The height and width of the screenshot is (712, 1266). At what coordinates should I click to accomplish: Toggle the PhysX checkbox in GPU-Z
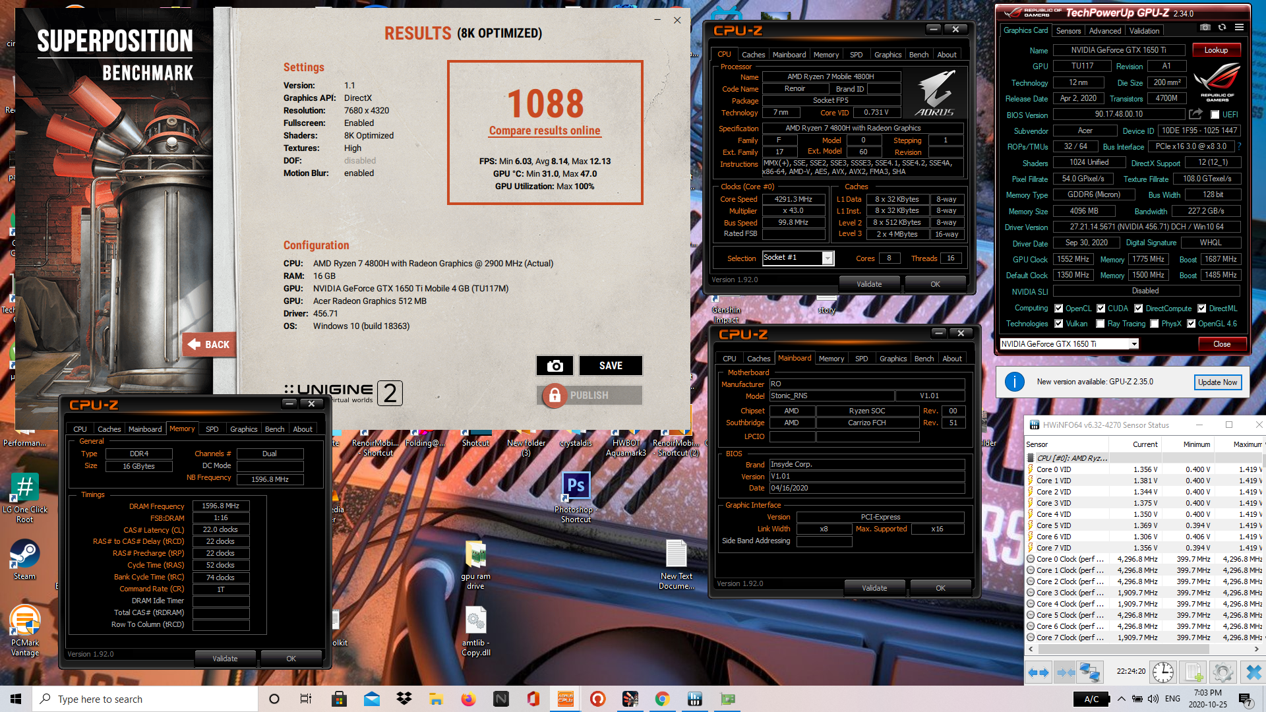[1154, 324]
